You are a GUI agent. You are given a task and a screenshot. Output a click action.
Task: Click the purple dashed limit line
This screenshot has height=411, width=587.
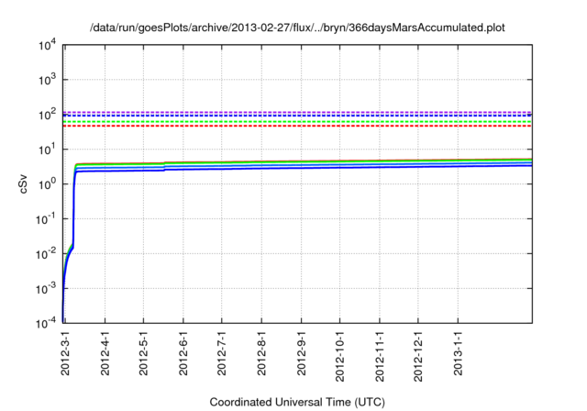click(x=297, y=112)
